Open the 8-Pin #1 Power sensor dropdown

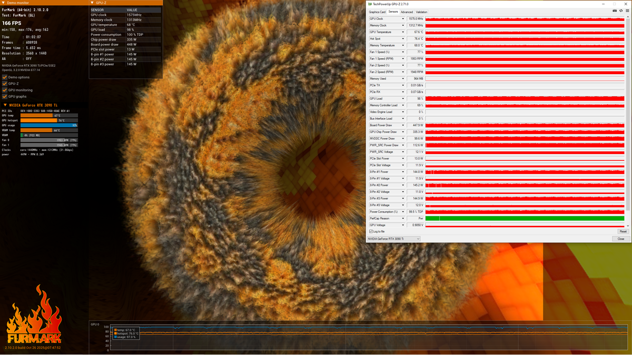click(403, 172)
